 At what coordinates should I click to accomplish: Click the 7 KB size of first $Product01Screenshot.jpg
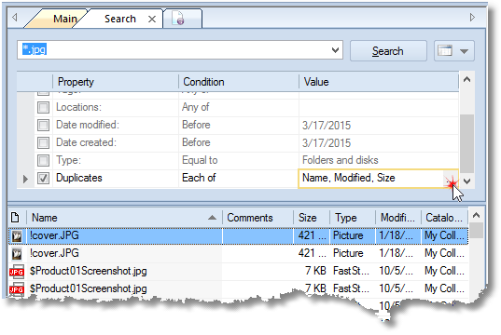coord(315,271)
